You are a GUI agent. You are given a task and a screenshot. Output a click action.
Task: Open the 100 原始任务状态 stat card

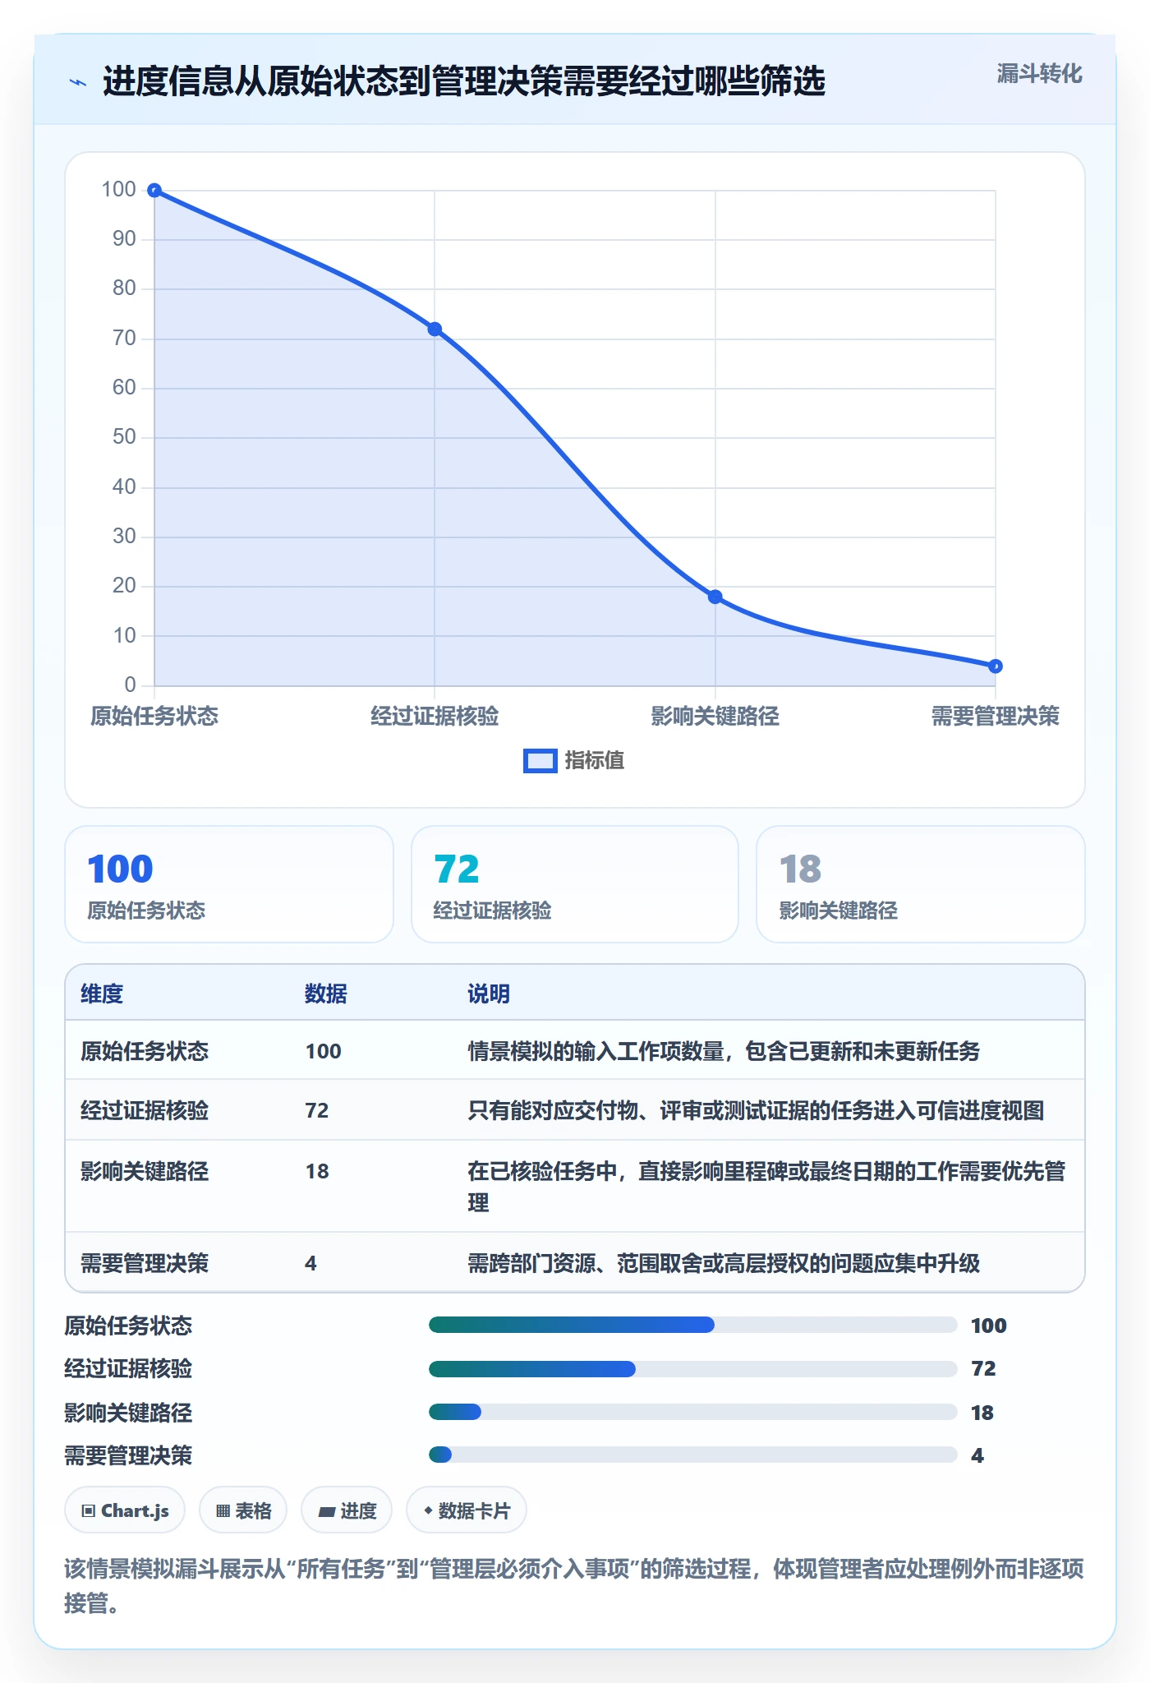point(229,884)
